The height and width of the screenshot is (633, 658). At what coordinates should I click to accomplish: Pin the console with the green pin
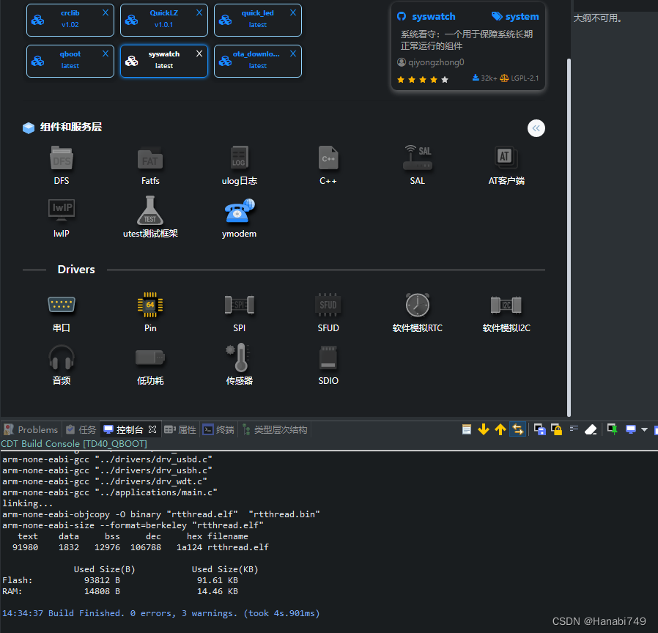612,429
